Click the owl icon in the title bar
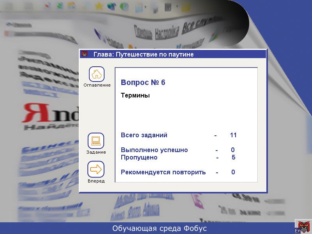Viewport: 312px width, 234px height. [84, 54]
